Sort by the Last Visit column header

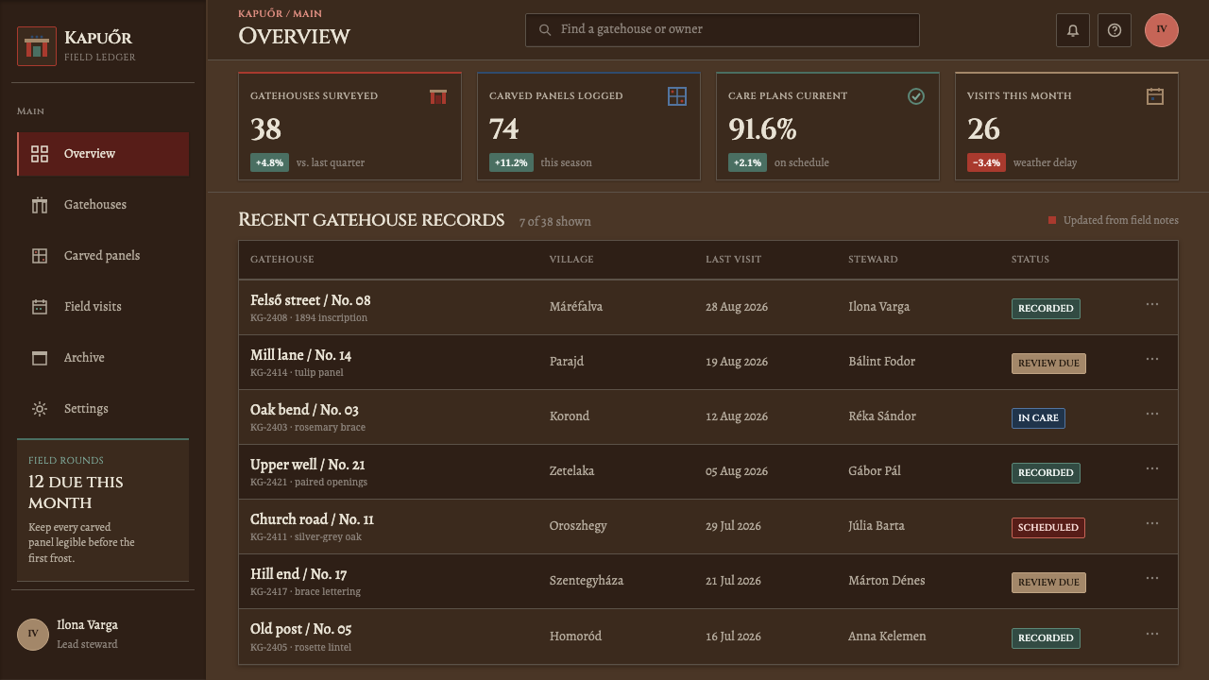click(x=733, y=260)
